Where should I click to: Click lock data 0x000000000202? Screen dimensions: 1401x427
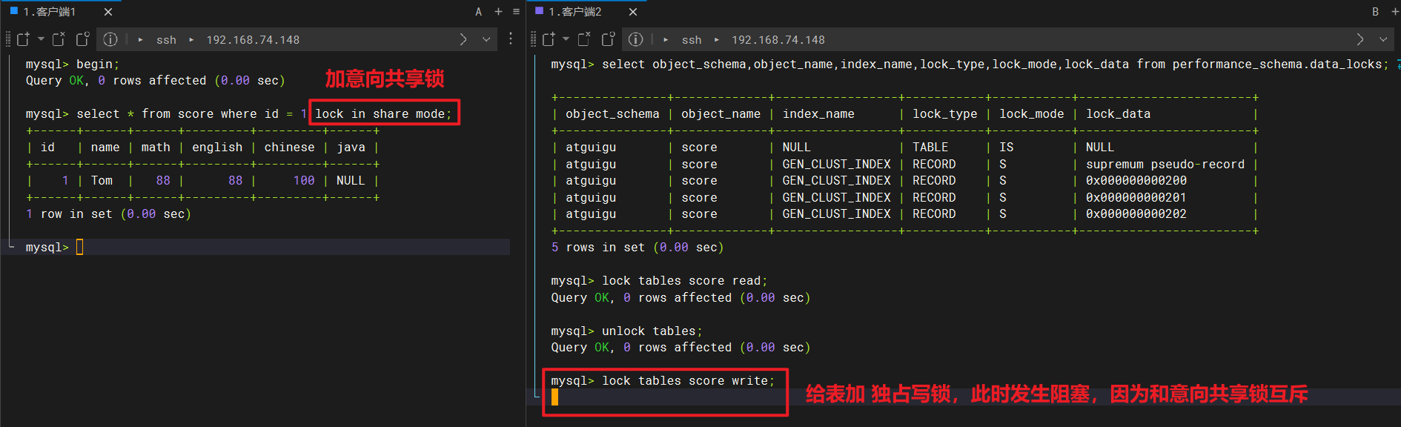[x=1136, y=213]
